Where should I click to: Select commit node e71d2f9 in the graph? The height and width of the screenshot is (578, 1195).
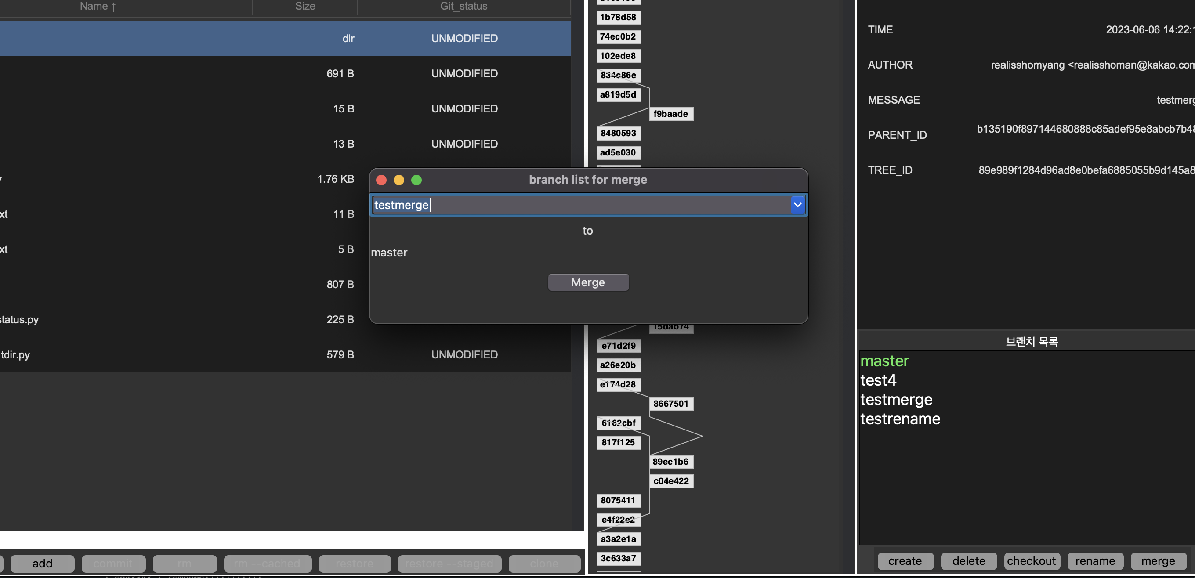(618, 345)
